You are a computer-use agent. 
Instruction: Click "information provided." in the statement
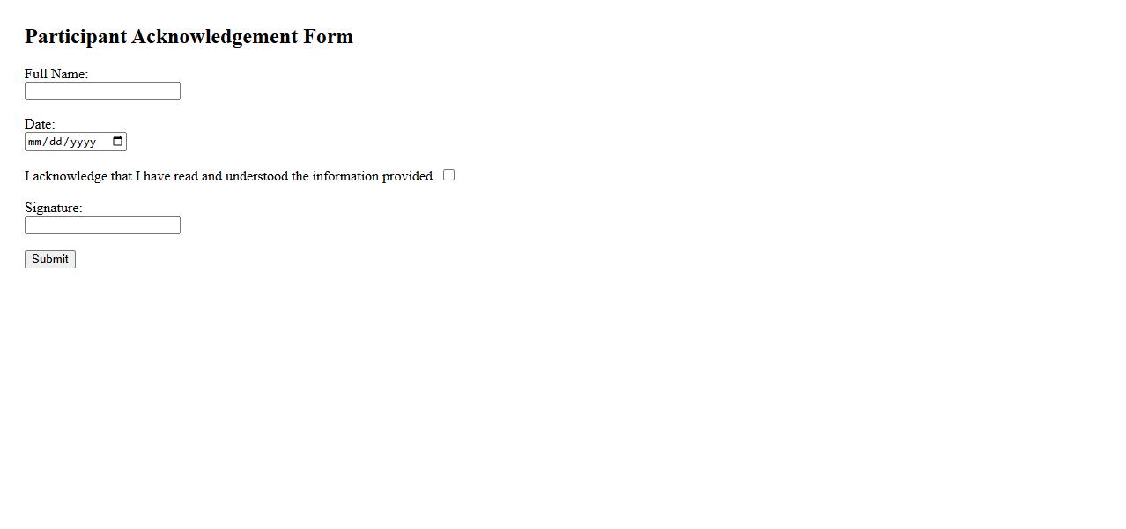point(374,176)
